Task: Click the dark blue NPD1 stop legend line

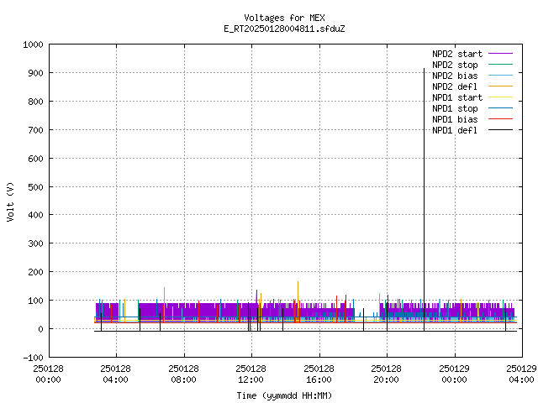Action: (x=500, y=108)
